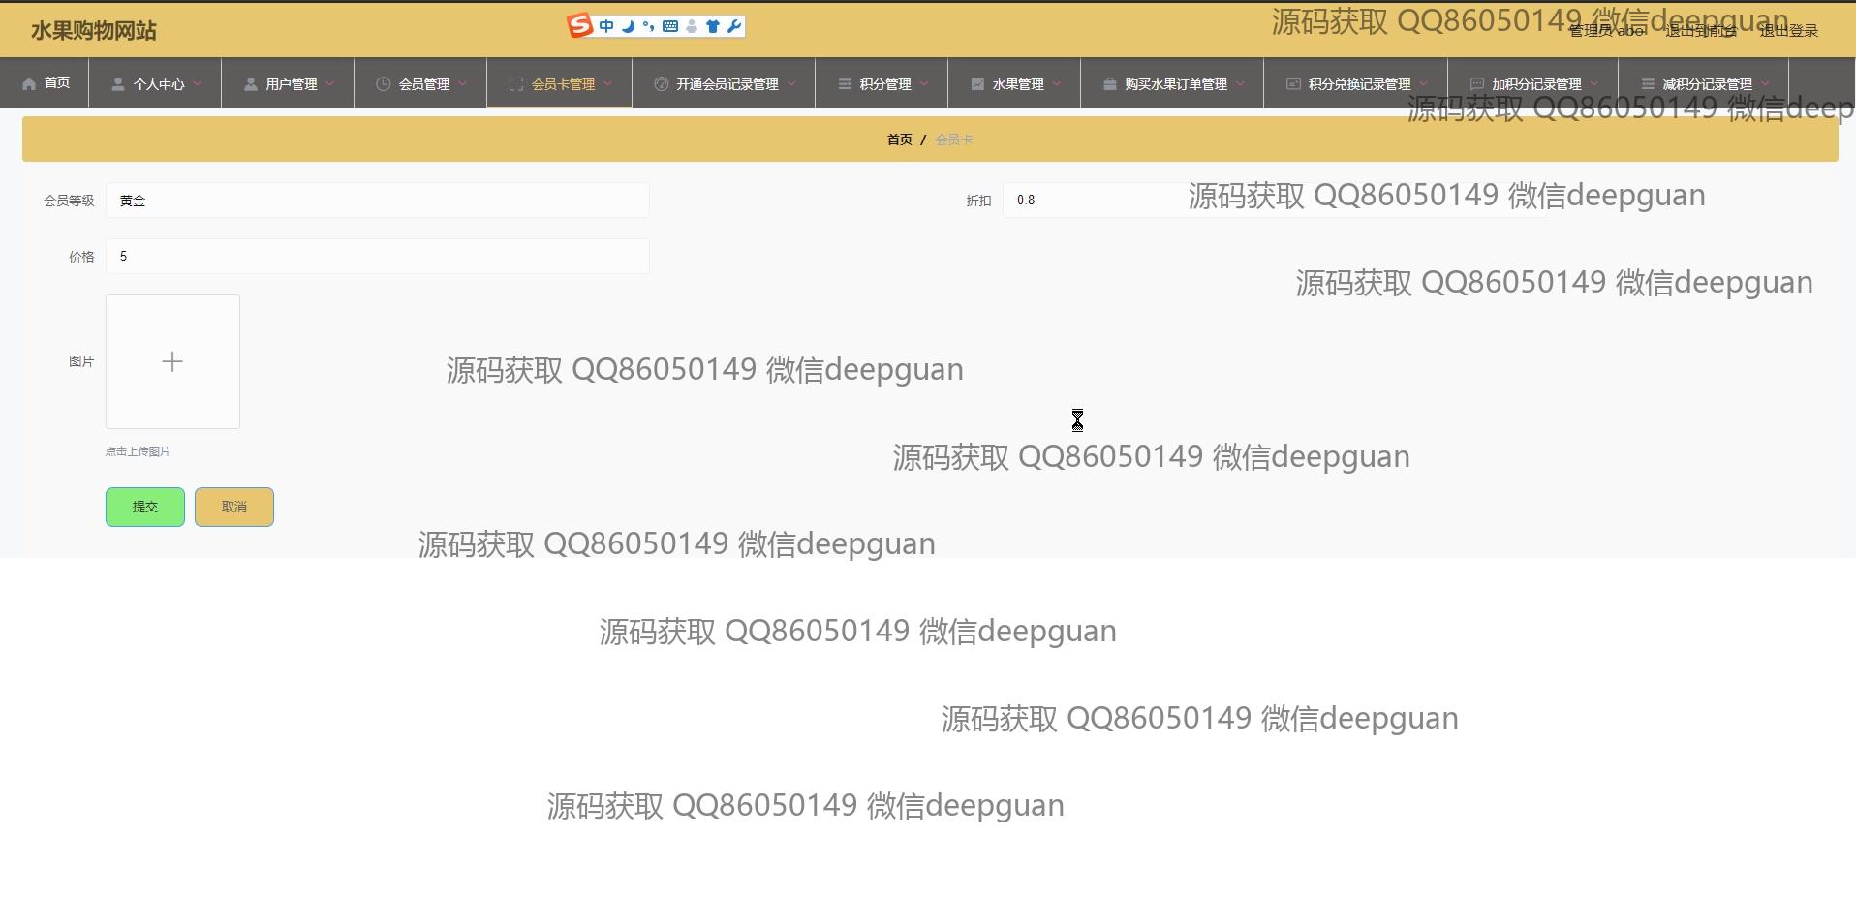This screenshot has width=1856, height=899.
Task: Toggle Sogou Chinese/English mode 中 icon
Action: pyautogui.click(x=606, y=26)
